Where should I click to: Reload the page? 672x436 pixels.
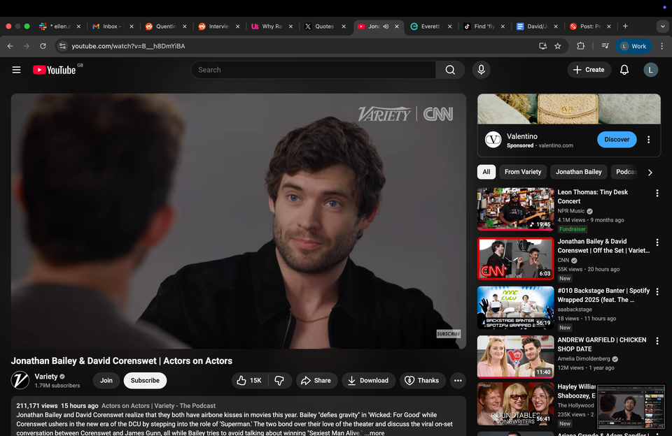point(43,46)
